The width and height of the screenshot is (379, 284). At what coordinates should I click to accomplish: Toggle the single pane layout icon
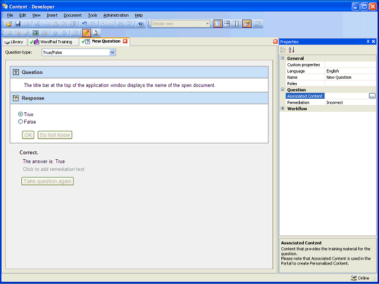pyautogui.click(x=218, y=24)
